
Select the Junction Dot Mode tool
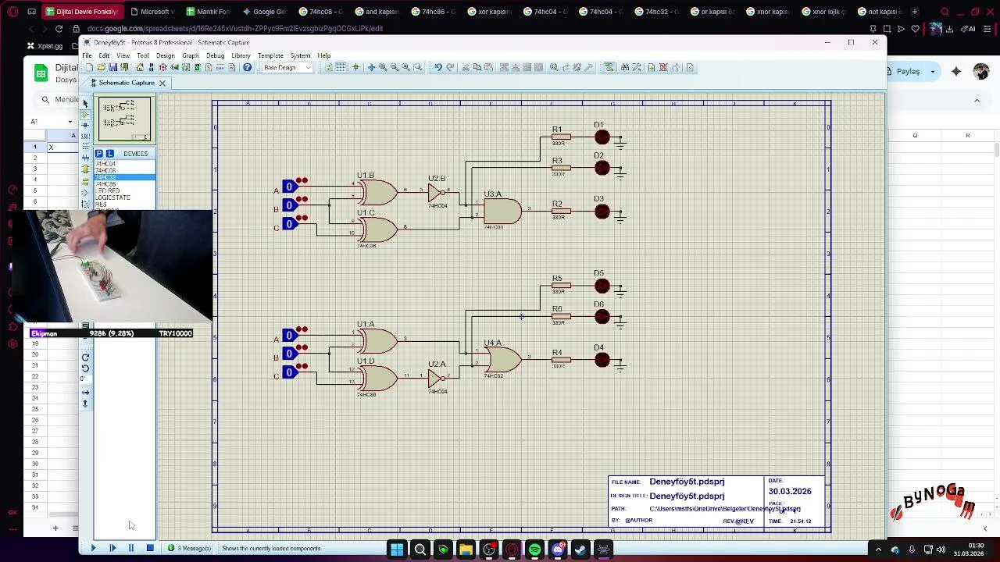click(x=85, y=125)
